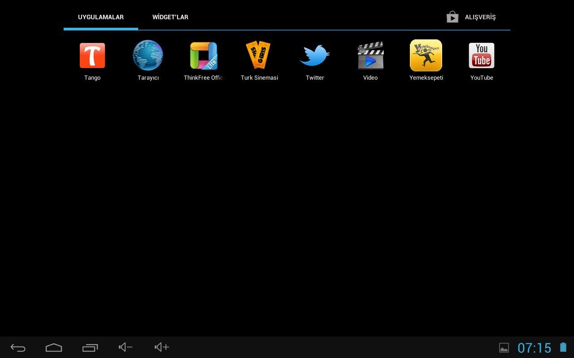Tap the 07:15 clock in status bar

point(535,348)
